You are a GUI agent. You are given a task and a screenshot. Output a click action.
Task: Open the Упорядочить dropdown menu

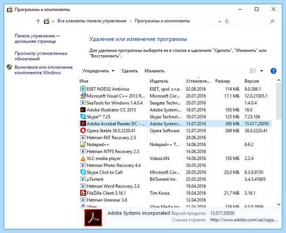click(98, 71)
